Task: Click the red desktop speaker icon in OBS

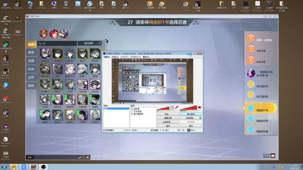Action: 200,107
